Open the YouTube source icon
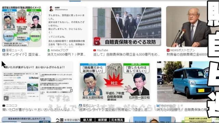Image resolution: width=219 pixels, height=123 pixels. (x=94, y=50)
